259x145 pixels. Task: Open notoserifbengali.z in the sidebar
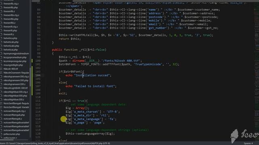click(13, 119)
